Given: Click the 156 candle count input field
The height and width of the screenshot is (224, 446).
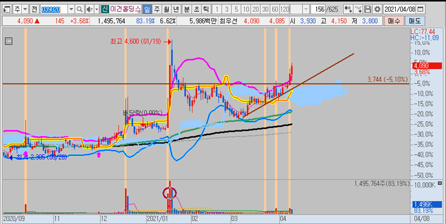Looking at the screenshot, I should [x=318, y=10].
